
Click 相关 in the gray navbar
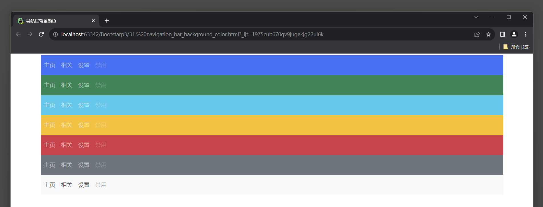[x=67, y=165]
